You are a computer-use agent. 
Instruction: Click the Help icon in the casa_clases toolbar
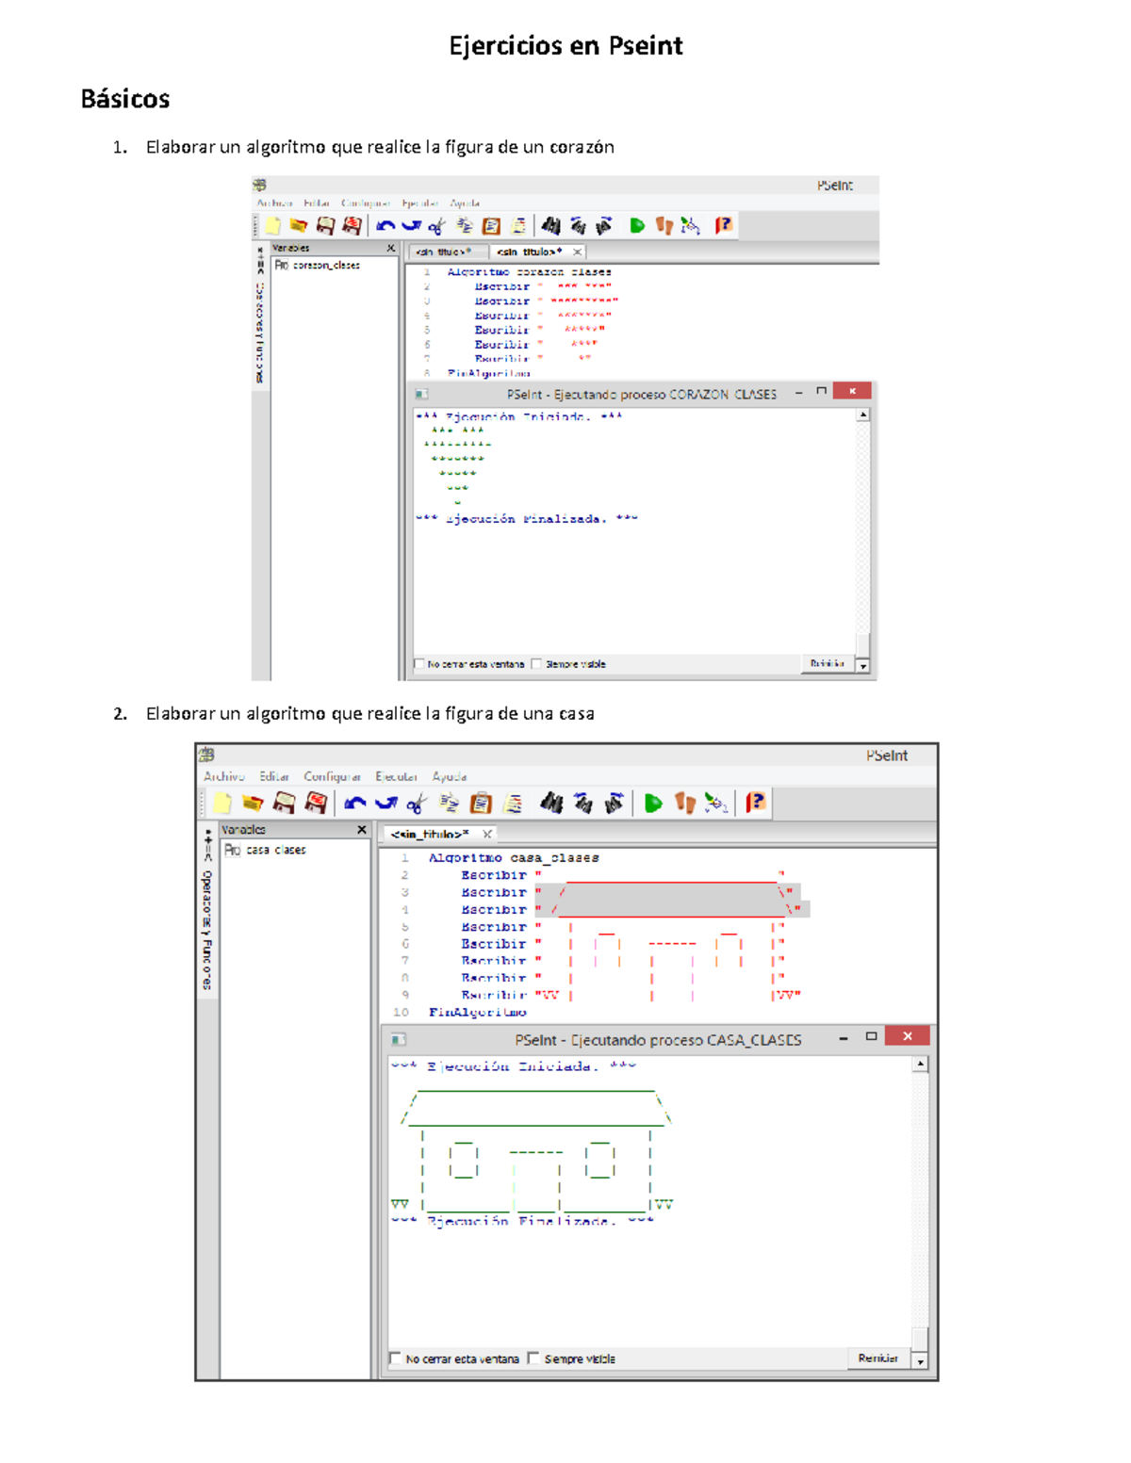756,803
